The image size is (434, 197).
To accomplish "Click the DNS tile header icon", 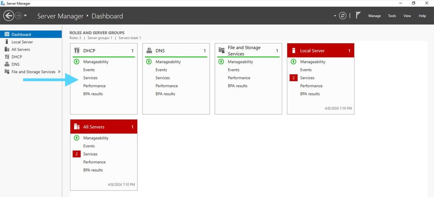I will 149,50.
